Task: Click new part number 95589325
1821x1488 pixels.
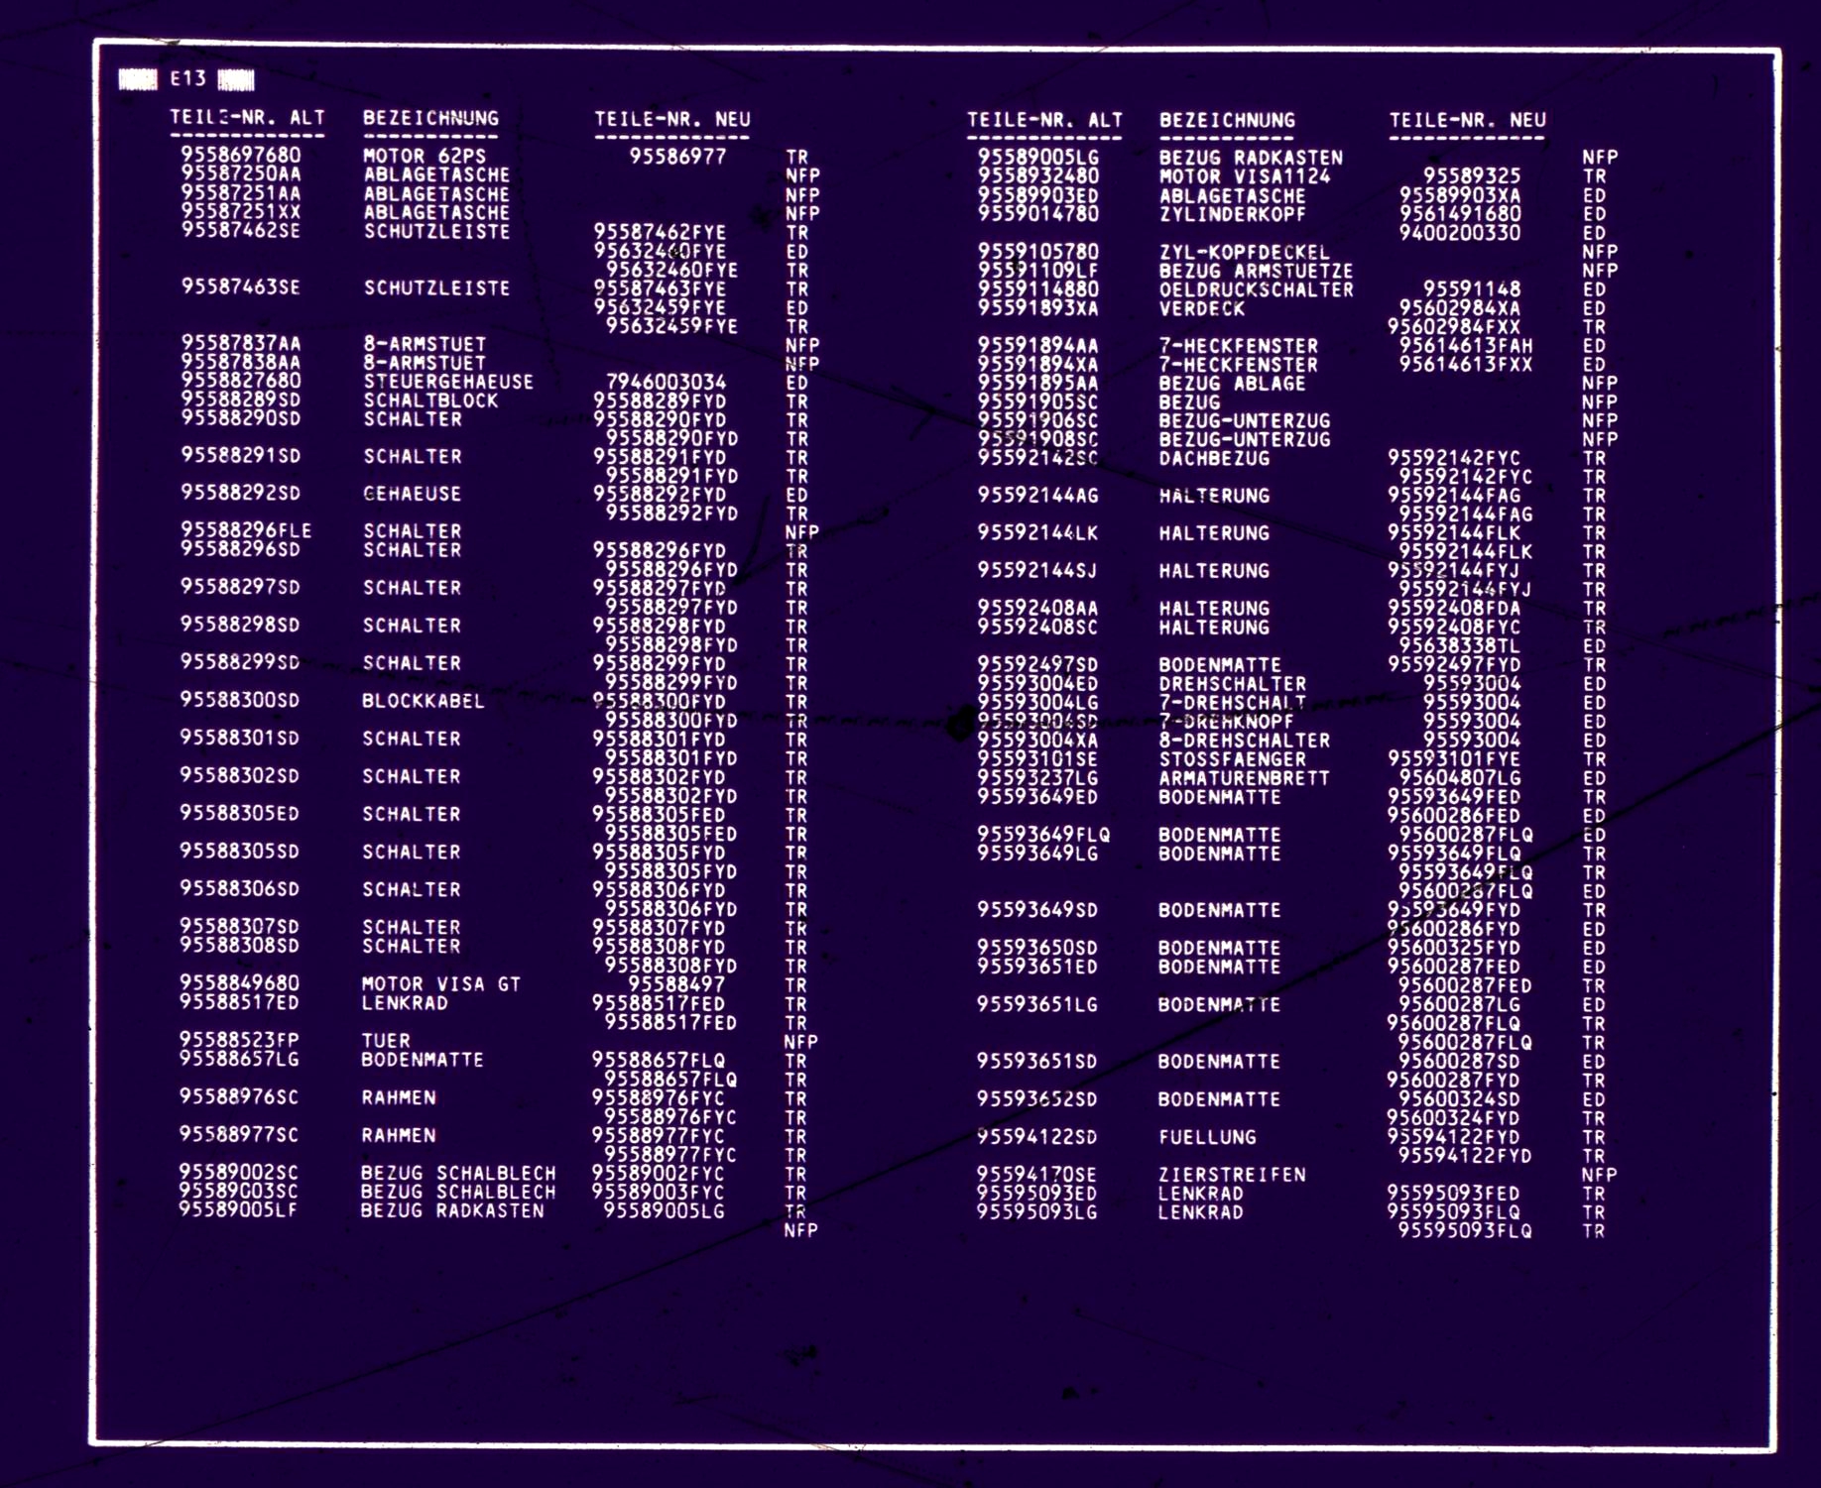Action: point(1472,176)
